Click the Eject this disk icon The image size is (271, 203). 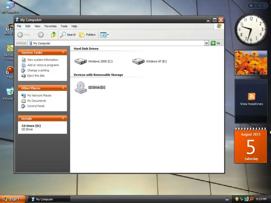click(24, 76)
